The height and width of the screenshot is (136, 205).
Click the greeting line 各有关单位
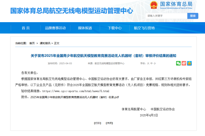pos(30,73)
